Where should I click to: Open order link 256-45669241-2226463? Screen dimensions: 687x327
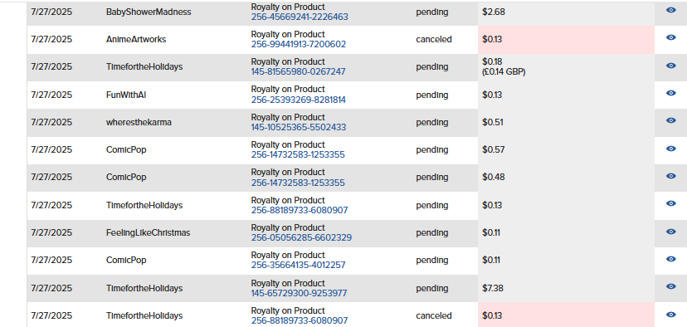point(300,17)
